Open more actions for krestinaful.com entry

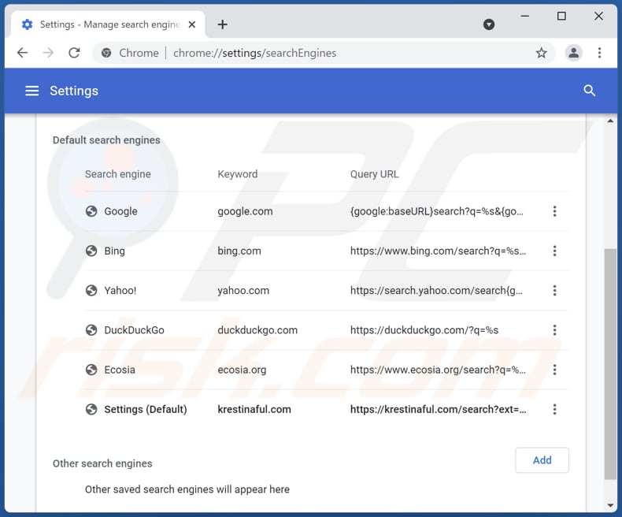tap(554, 409)
